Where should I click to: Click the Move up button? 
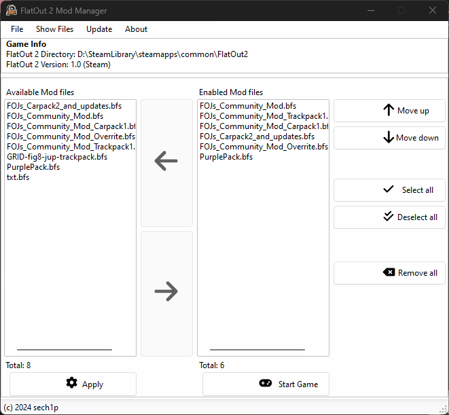[x=389, y=111]
